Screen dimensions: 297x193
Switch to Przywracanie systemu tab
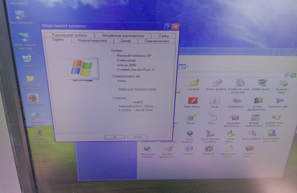69,35
